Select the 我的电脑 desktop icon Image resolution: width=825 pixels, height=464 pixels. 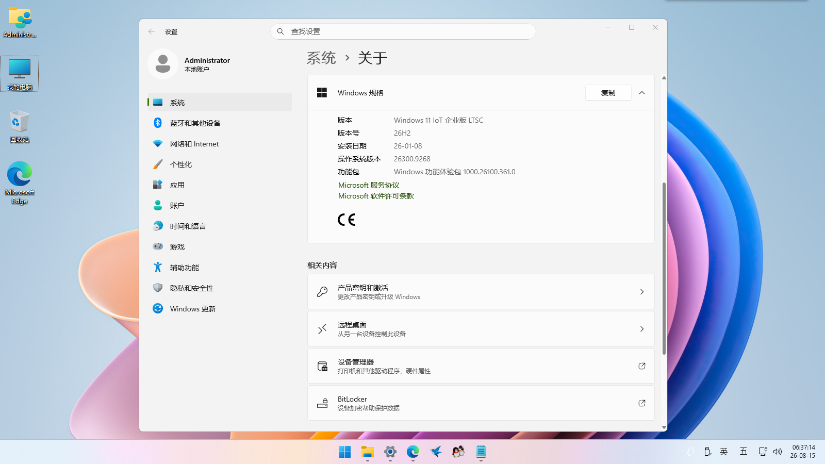point(20,74)
